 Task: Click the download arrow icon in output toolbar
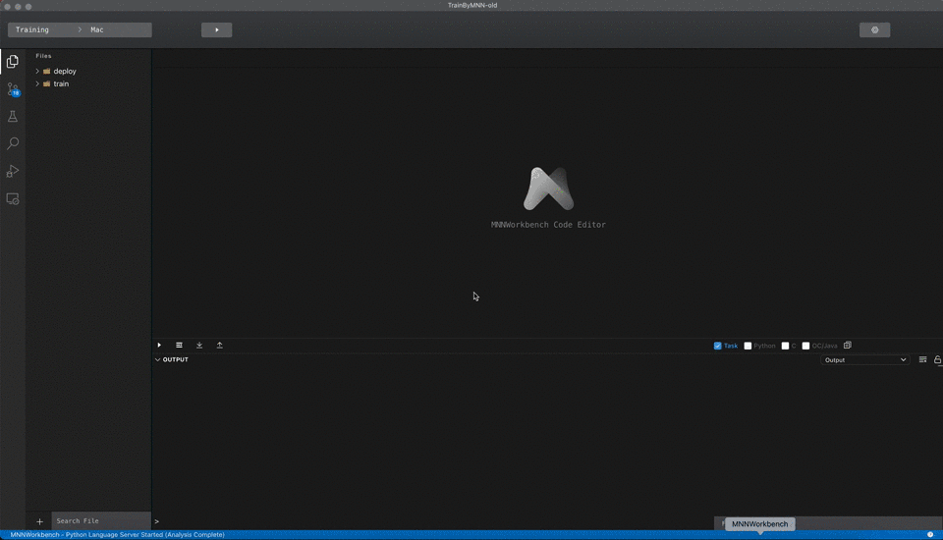[199, 346]
